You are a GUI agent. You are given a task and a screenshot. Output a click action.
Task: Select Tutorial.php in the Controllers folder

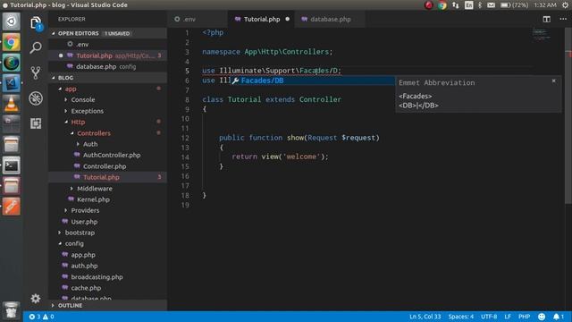pos(108,177)
